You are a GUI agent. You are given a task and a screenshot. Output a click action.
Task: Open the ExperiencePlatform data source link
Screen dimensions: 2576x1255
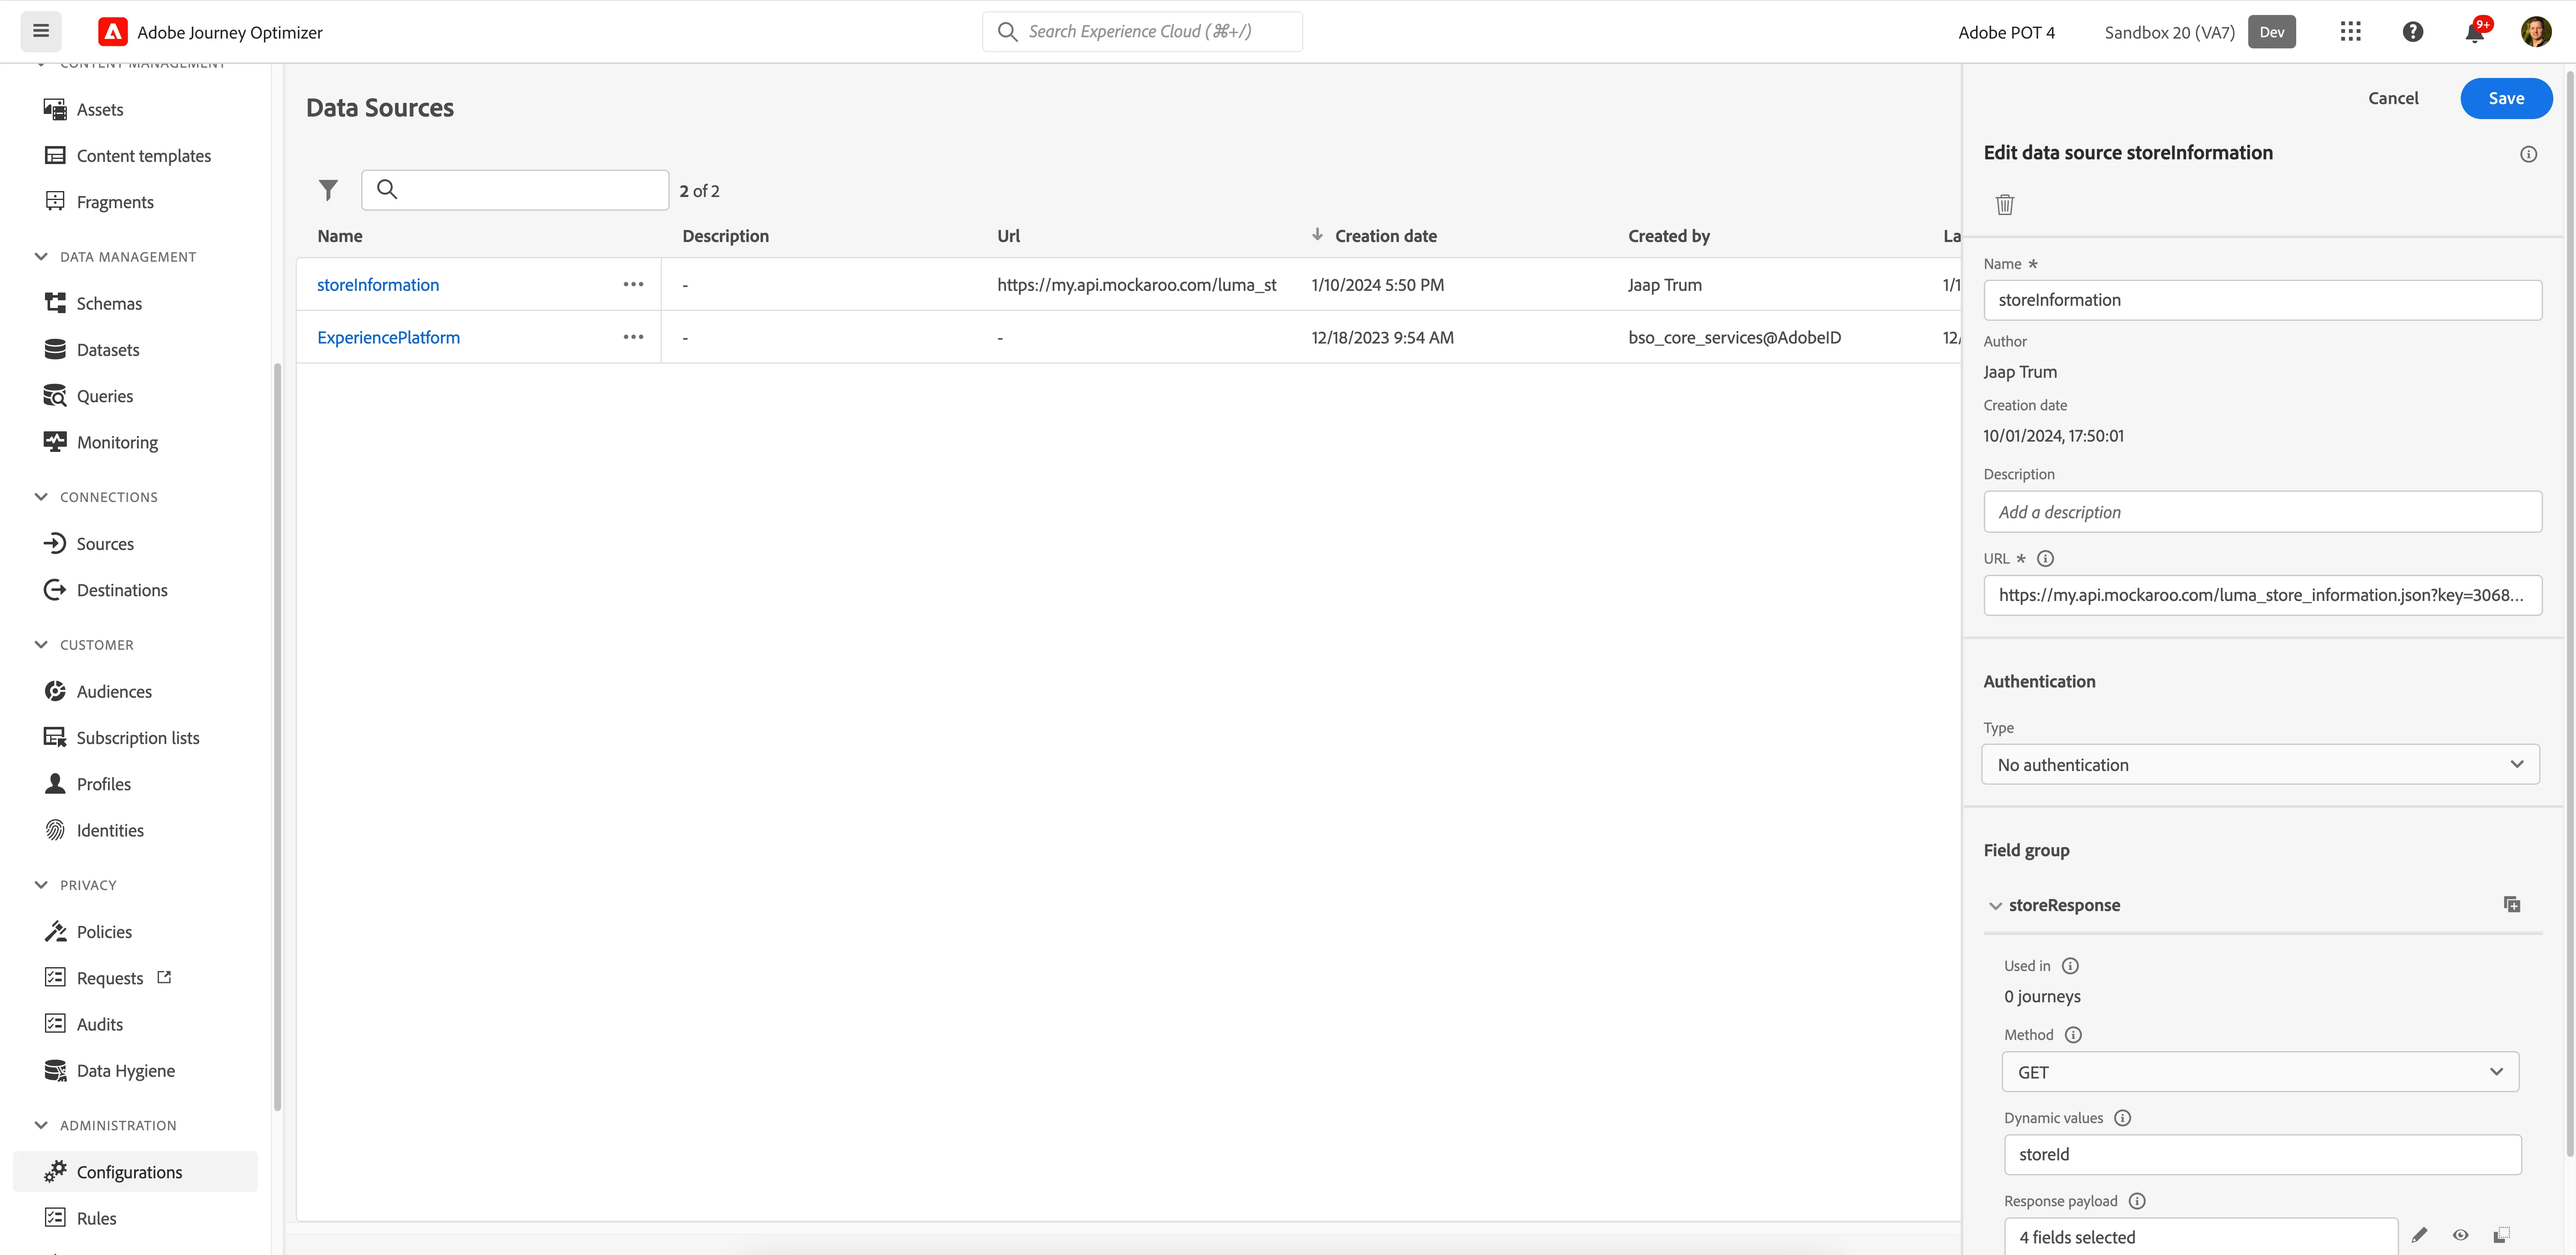pyautogui.click(x=388, y=338)
